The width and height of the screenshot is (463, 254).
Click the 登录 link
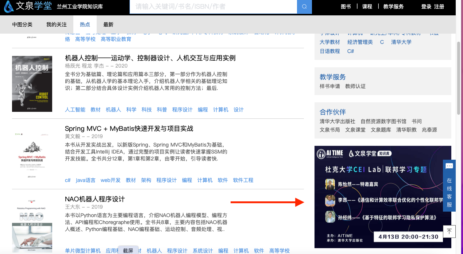[x=426, y=7]
